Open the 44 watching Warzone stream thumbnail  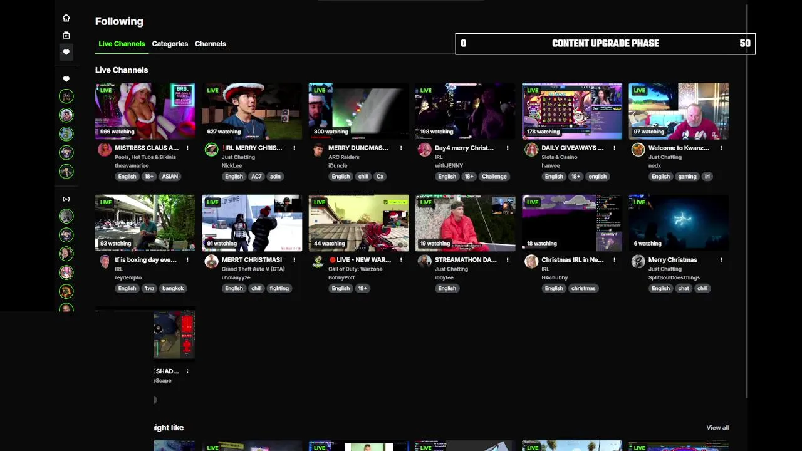(358, 222)
